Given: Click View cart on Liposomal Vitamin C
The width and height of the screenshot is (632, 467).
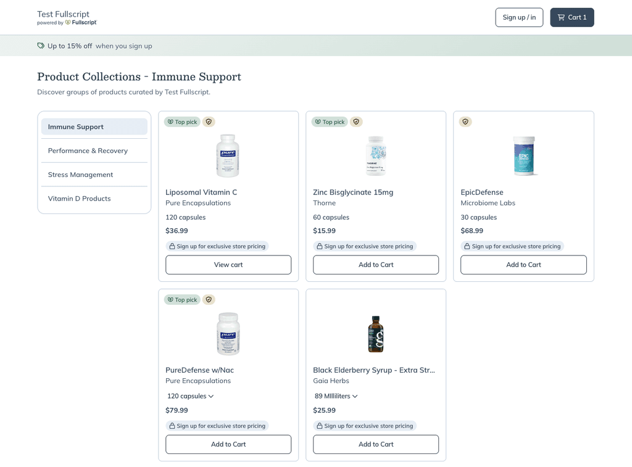Looking at the screenshot, I should pyautogui.click(x=228, y=265).
